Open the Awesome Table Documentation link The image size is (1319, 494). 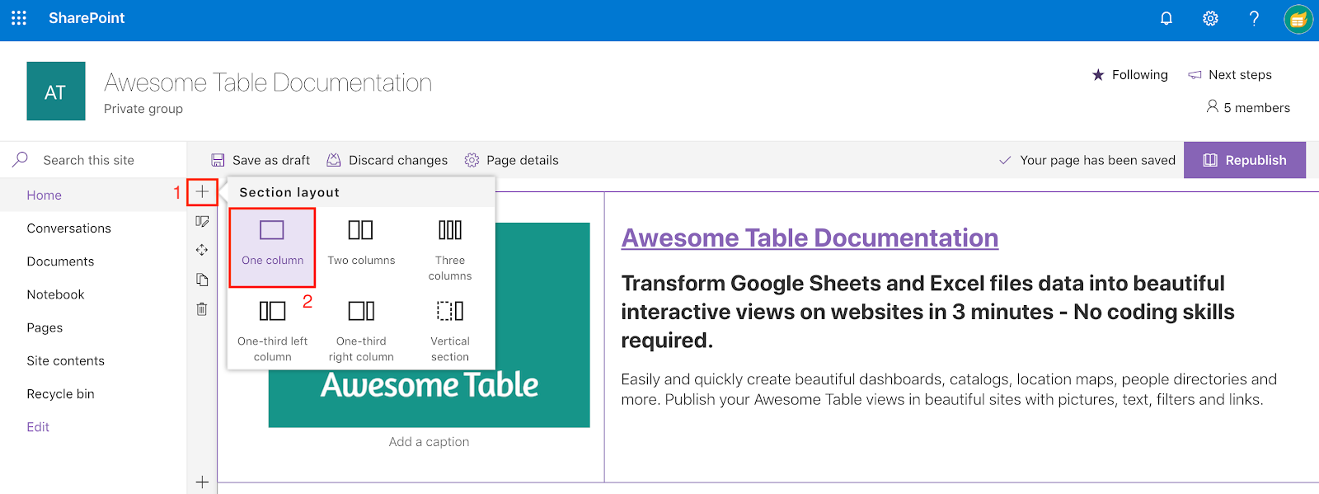(810, 238)
